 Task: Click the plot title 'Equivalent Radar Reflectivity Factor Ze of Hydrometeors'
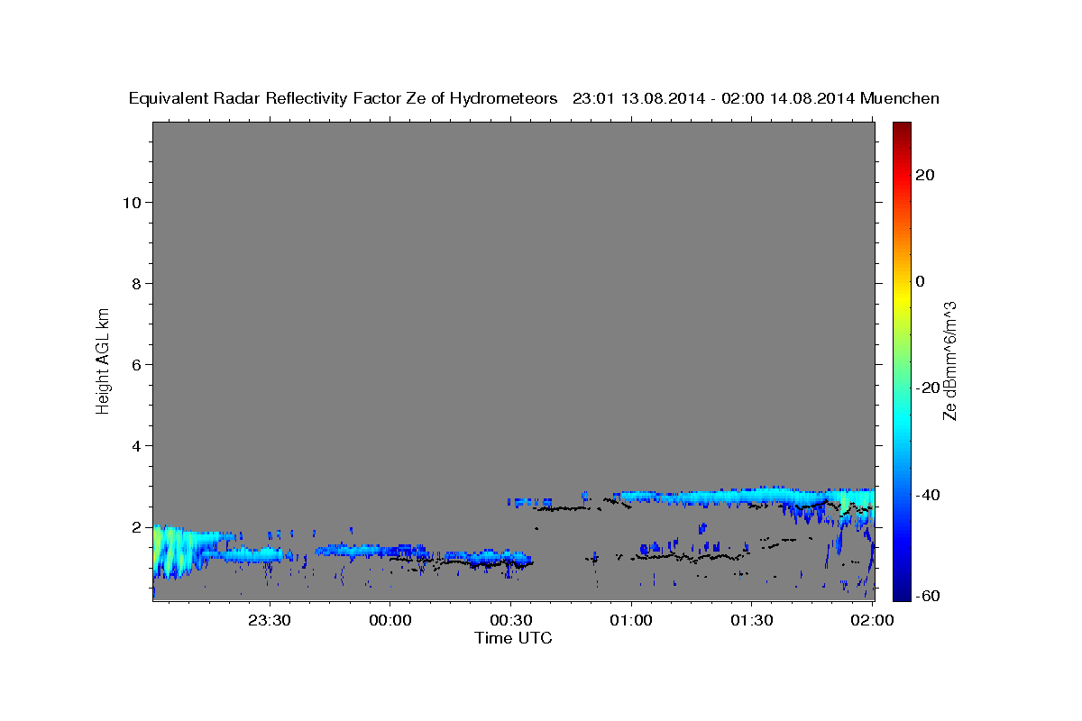pyautogui.click(x=344, y=99)
